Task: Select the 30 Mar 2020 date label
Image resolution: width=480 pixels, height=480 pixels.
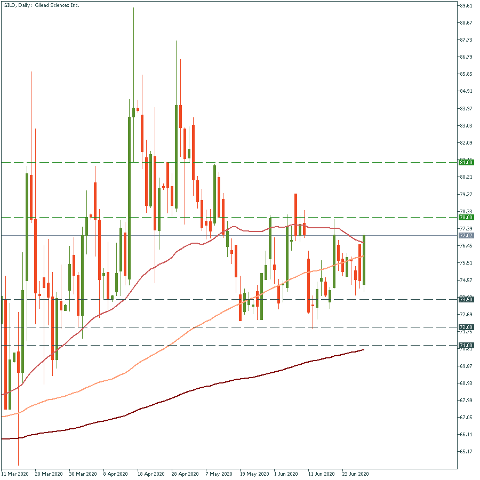Action: coord(83,474)
